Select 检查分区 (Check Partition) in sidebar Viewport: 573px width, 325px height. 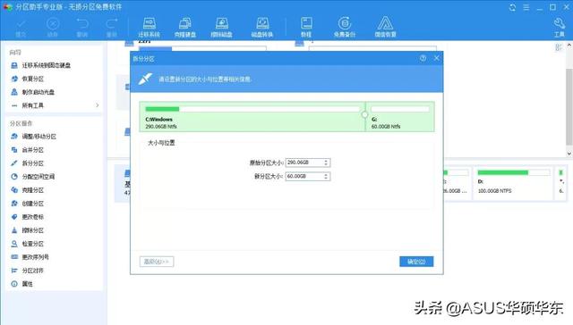pos(33,244)
